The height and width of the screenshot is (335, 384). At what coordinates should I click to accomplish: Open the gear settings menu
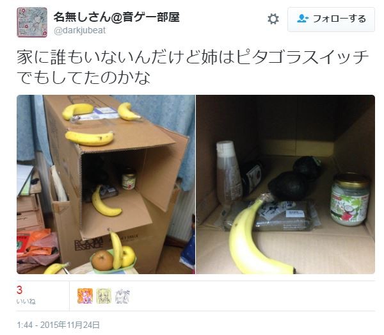coord(273,19)
